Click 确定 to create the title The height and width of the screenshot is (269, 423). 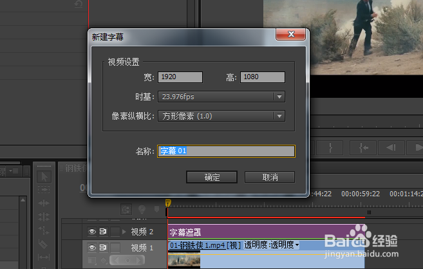coord(212,177)
